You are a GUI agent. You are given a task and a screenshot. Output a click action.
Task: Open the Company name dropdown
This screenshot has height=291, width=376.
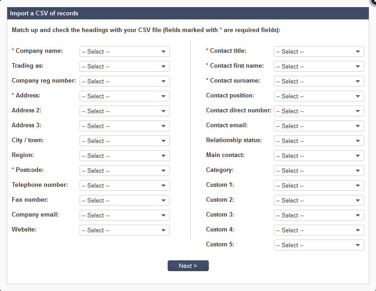124,51
